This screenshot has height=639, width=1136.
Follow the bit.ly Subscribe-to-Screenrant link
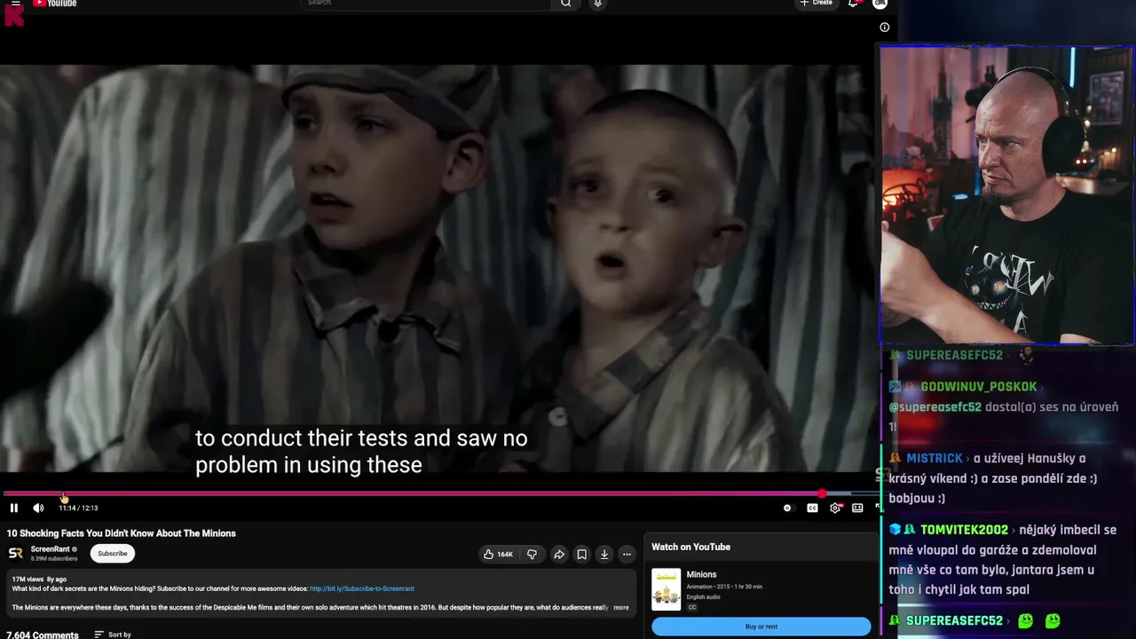(x=362, y=588)
